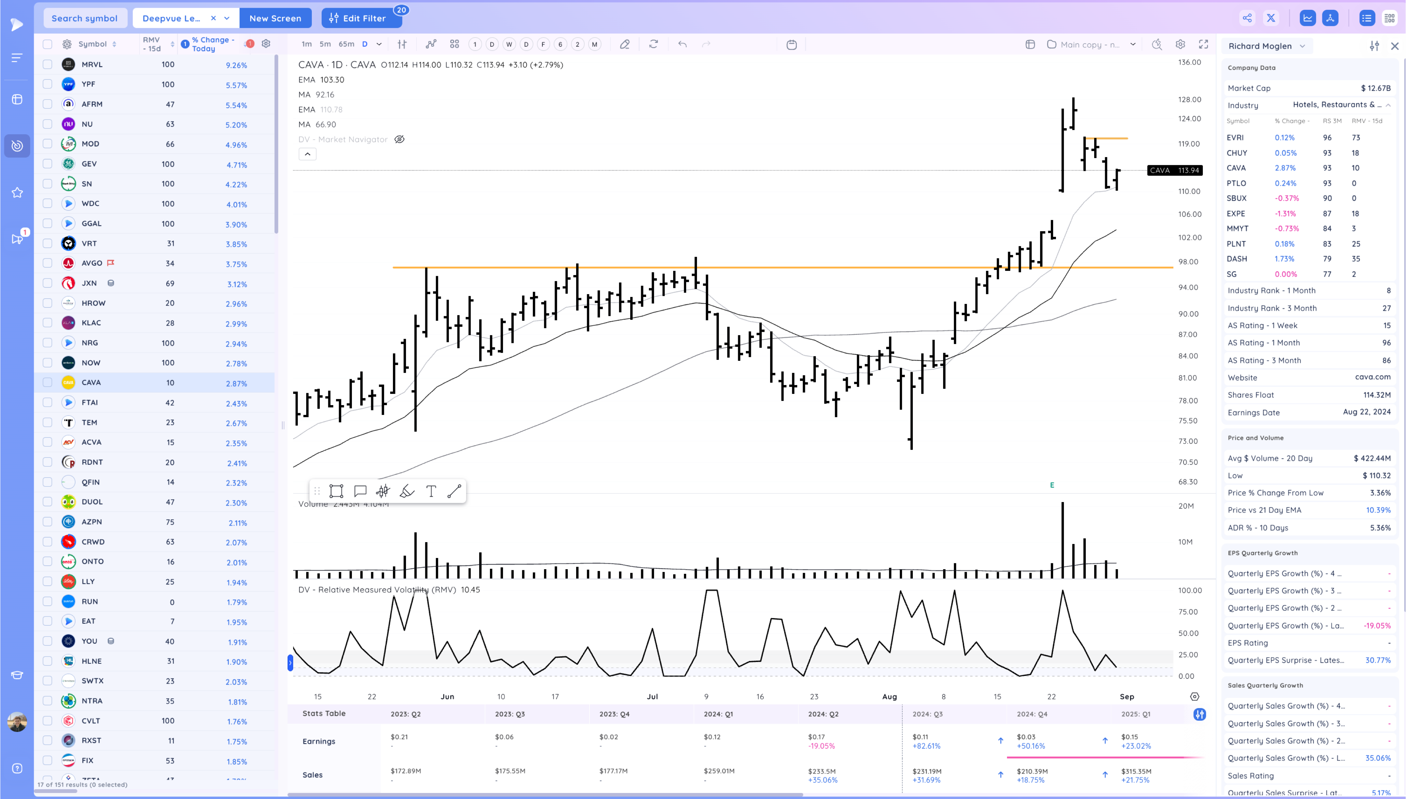
Task: Select the text drawing tool
Action: (x=431, y=491)
